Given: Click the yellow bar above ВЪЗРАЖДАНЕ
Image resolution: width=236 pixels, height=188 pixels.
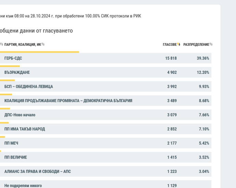Looking at the screenshot, I should click(x=10, y=66).
